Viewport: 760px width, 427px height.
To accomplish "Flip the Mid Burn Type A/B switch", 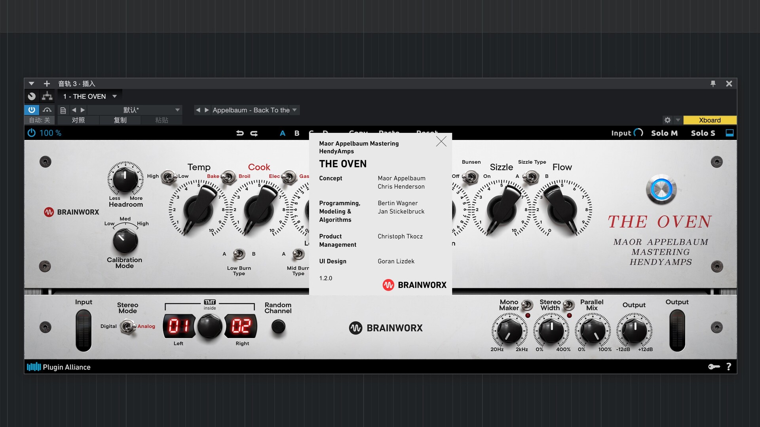I will (298, 254).
